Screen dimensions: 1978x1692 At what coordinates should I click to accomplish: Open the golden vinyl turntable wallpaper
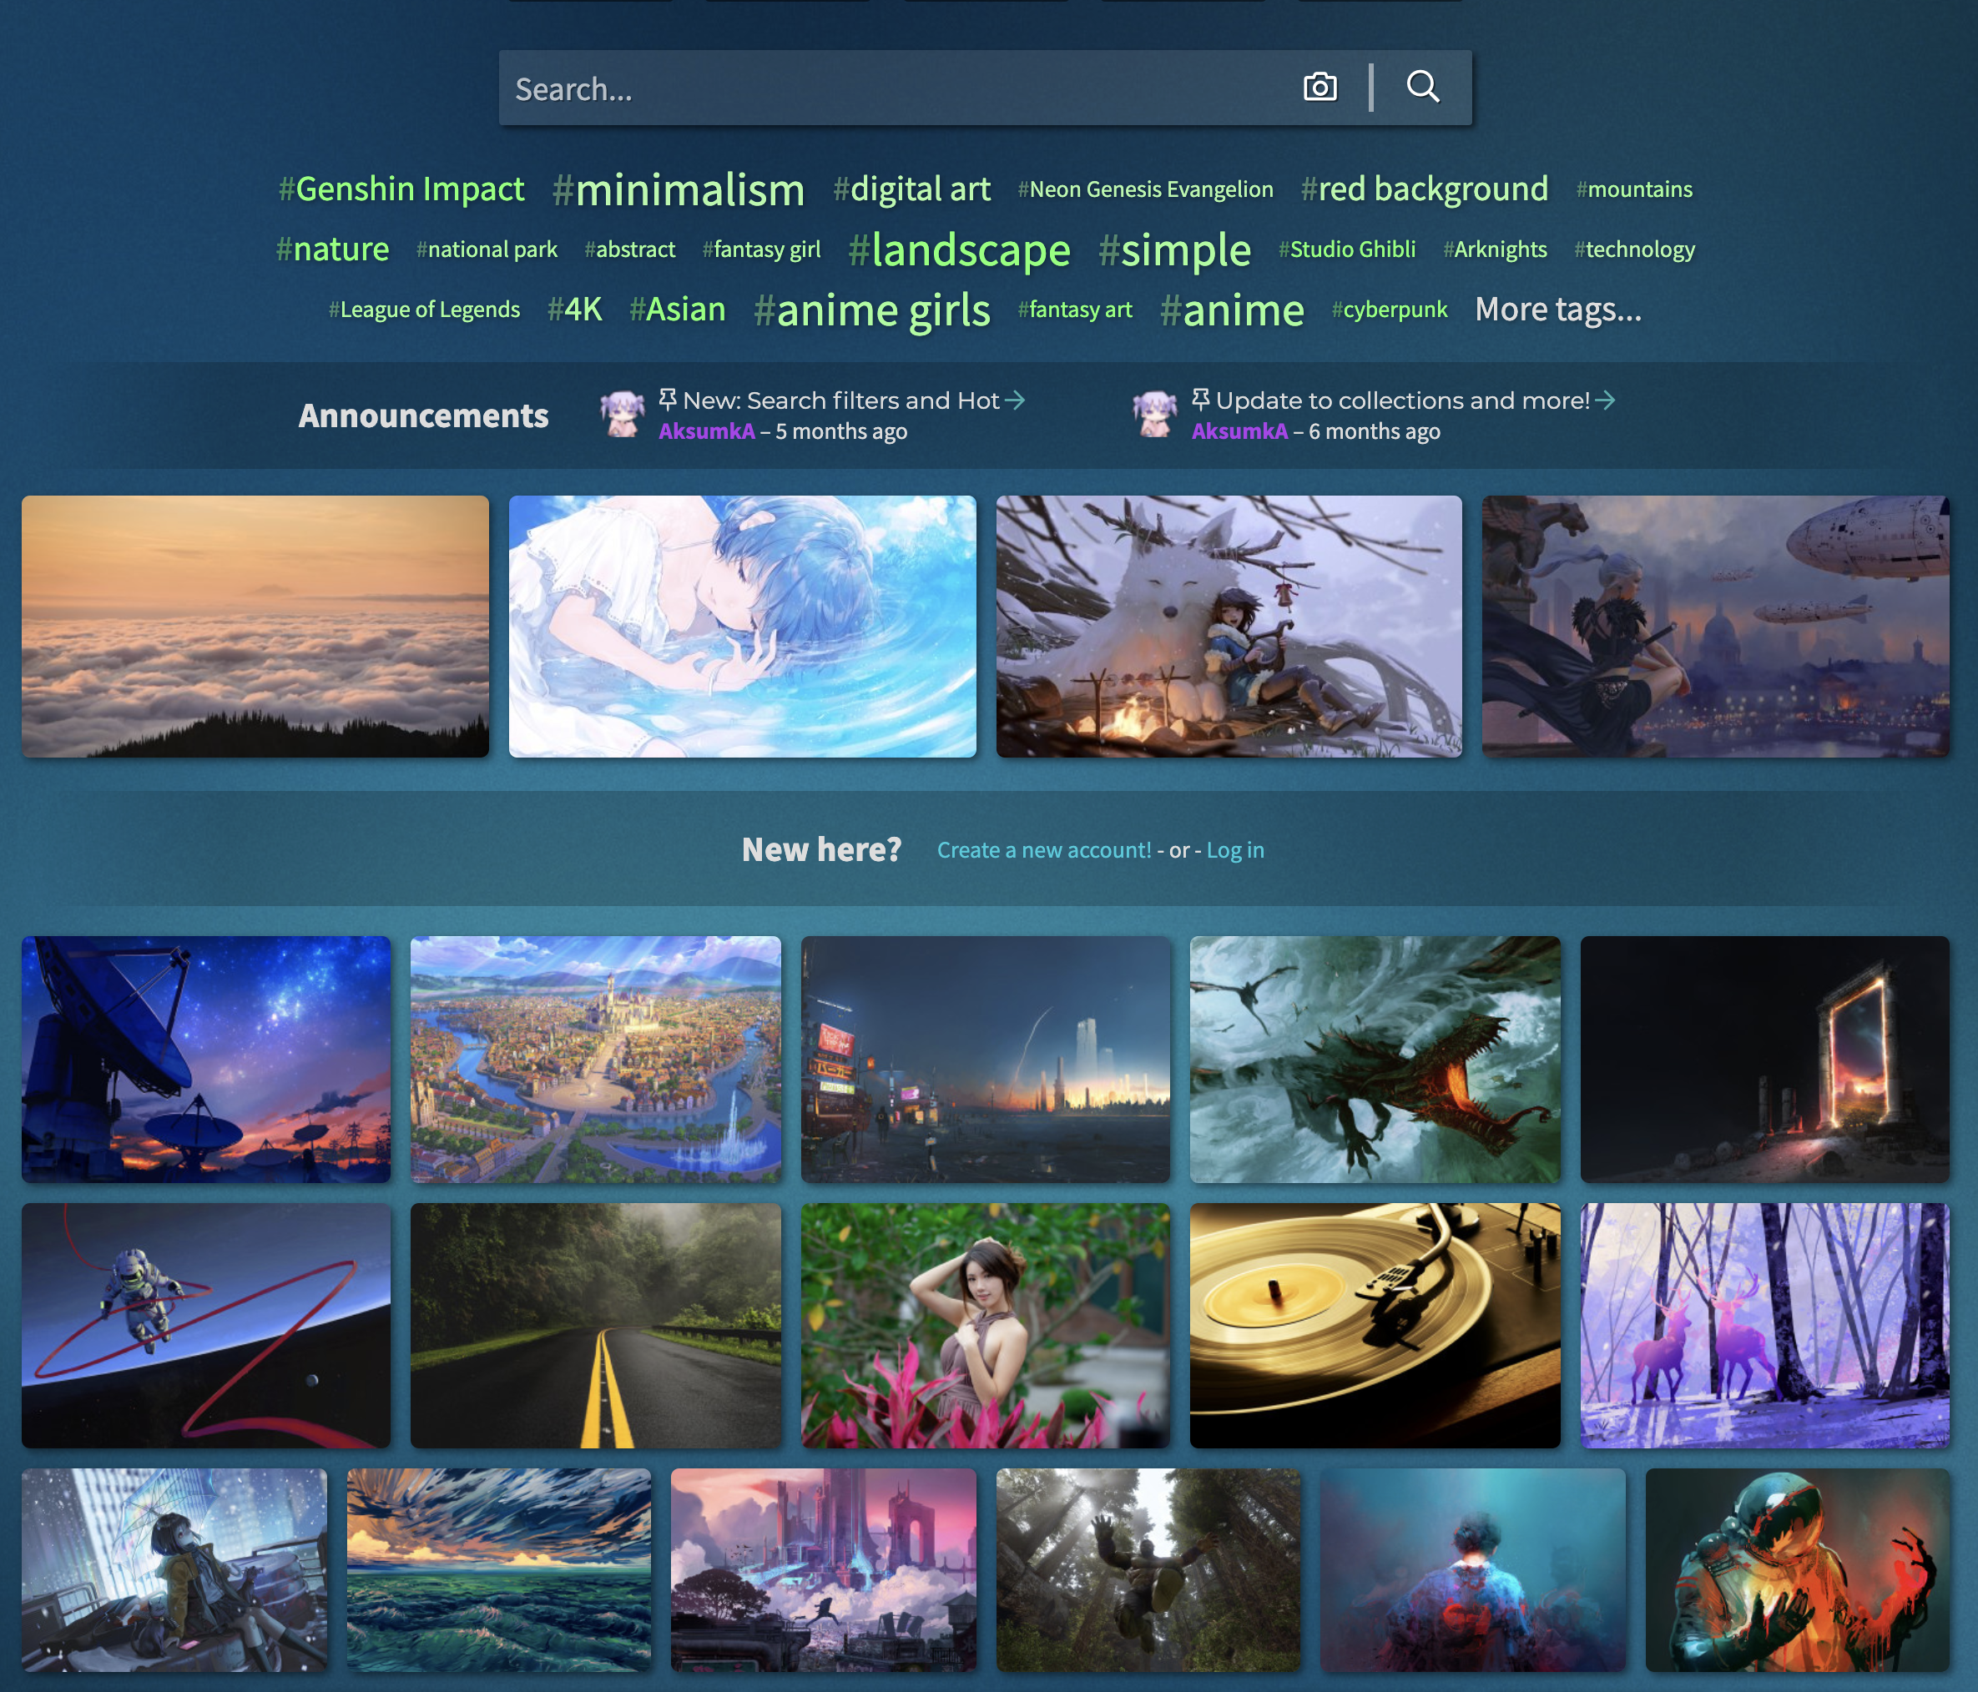pos(1374,1325)
